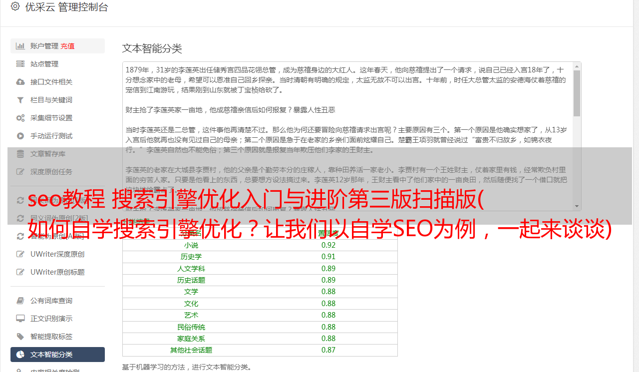Go to UWriter原创标题 in the sidebar
This screenshot has width=639, height=372.
coord(57,272)
